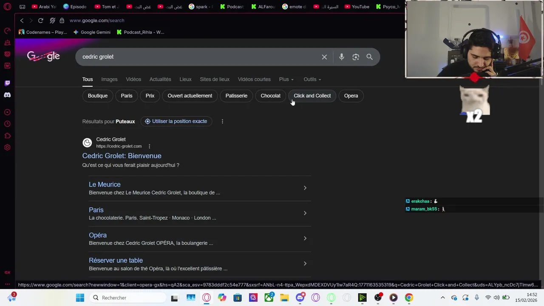This screenshot has height=306, width=544.
Task: Start voice search with the microphone icon
Action: click(342, 57)
